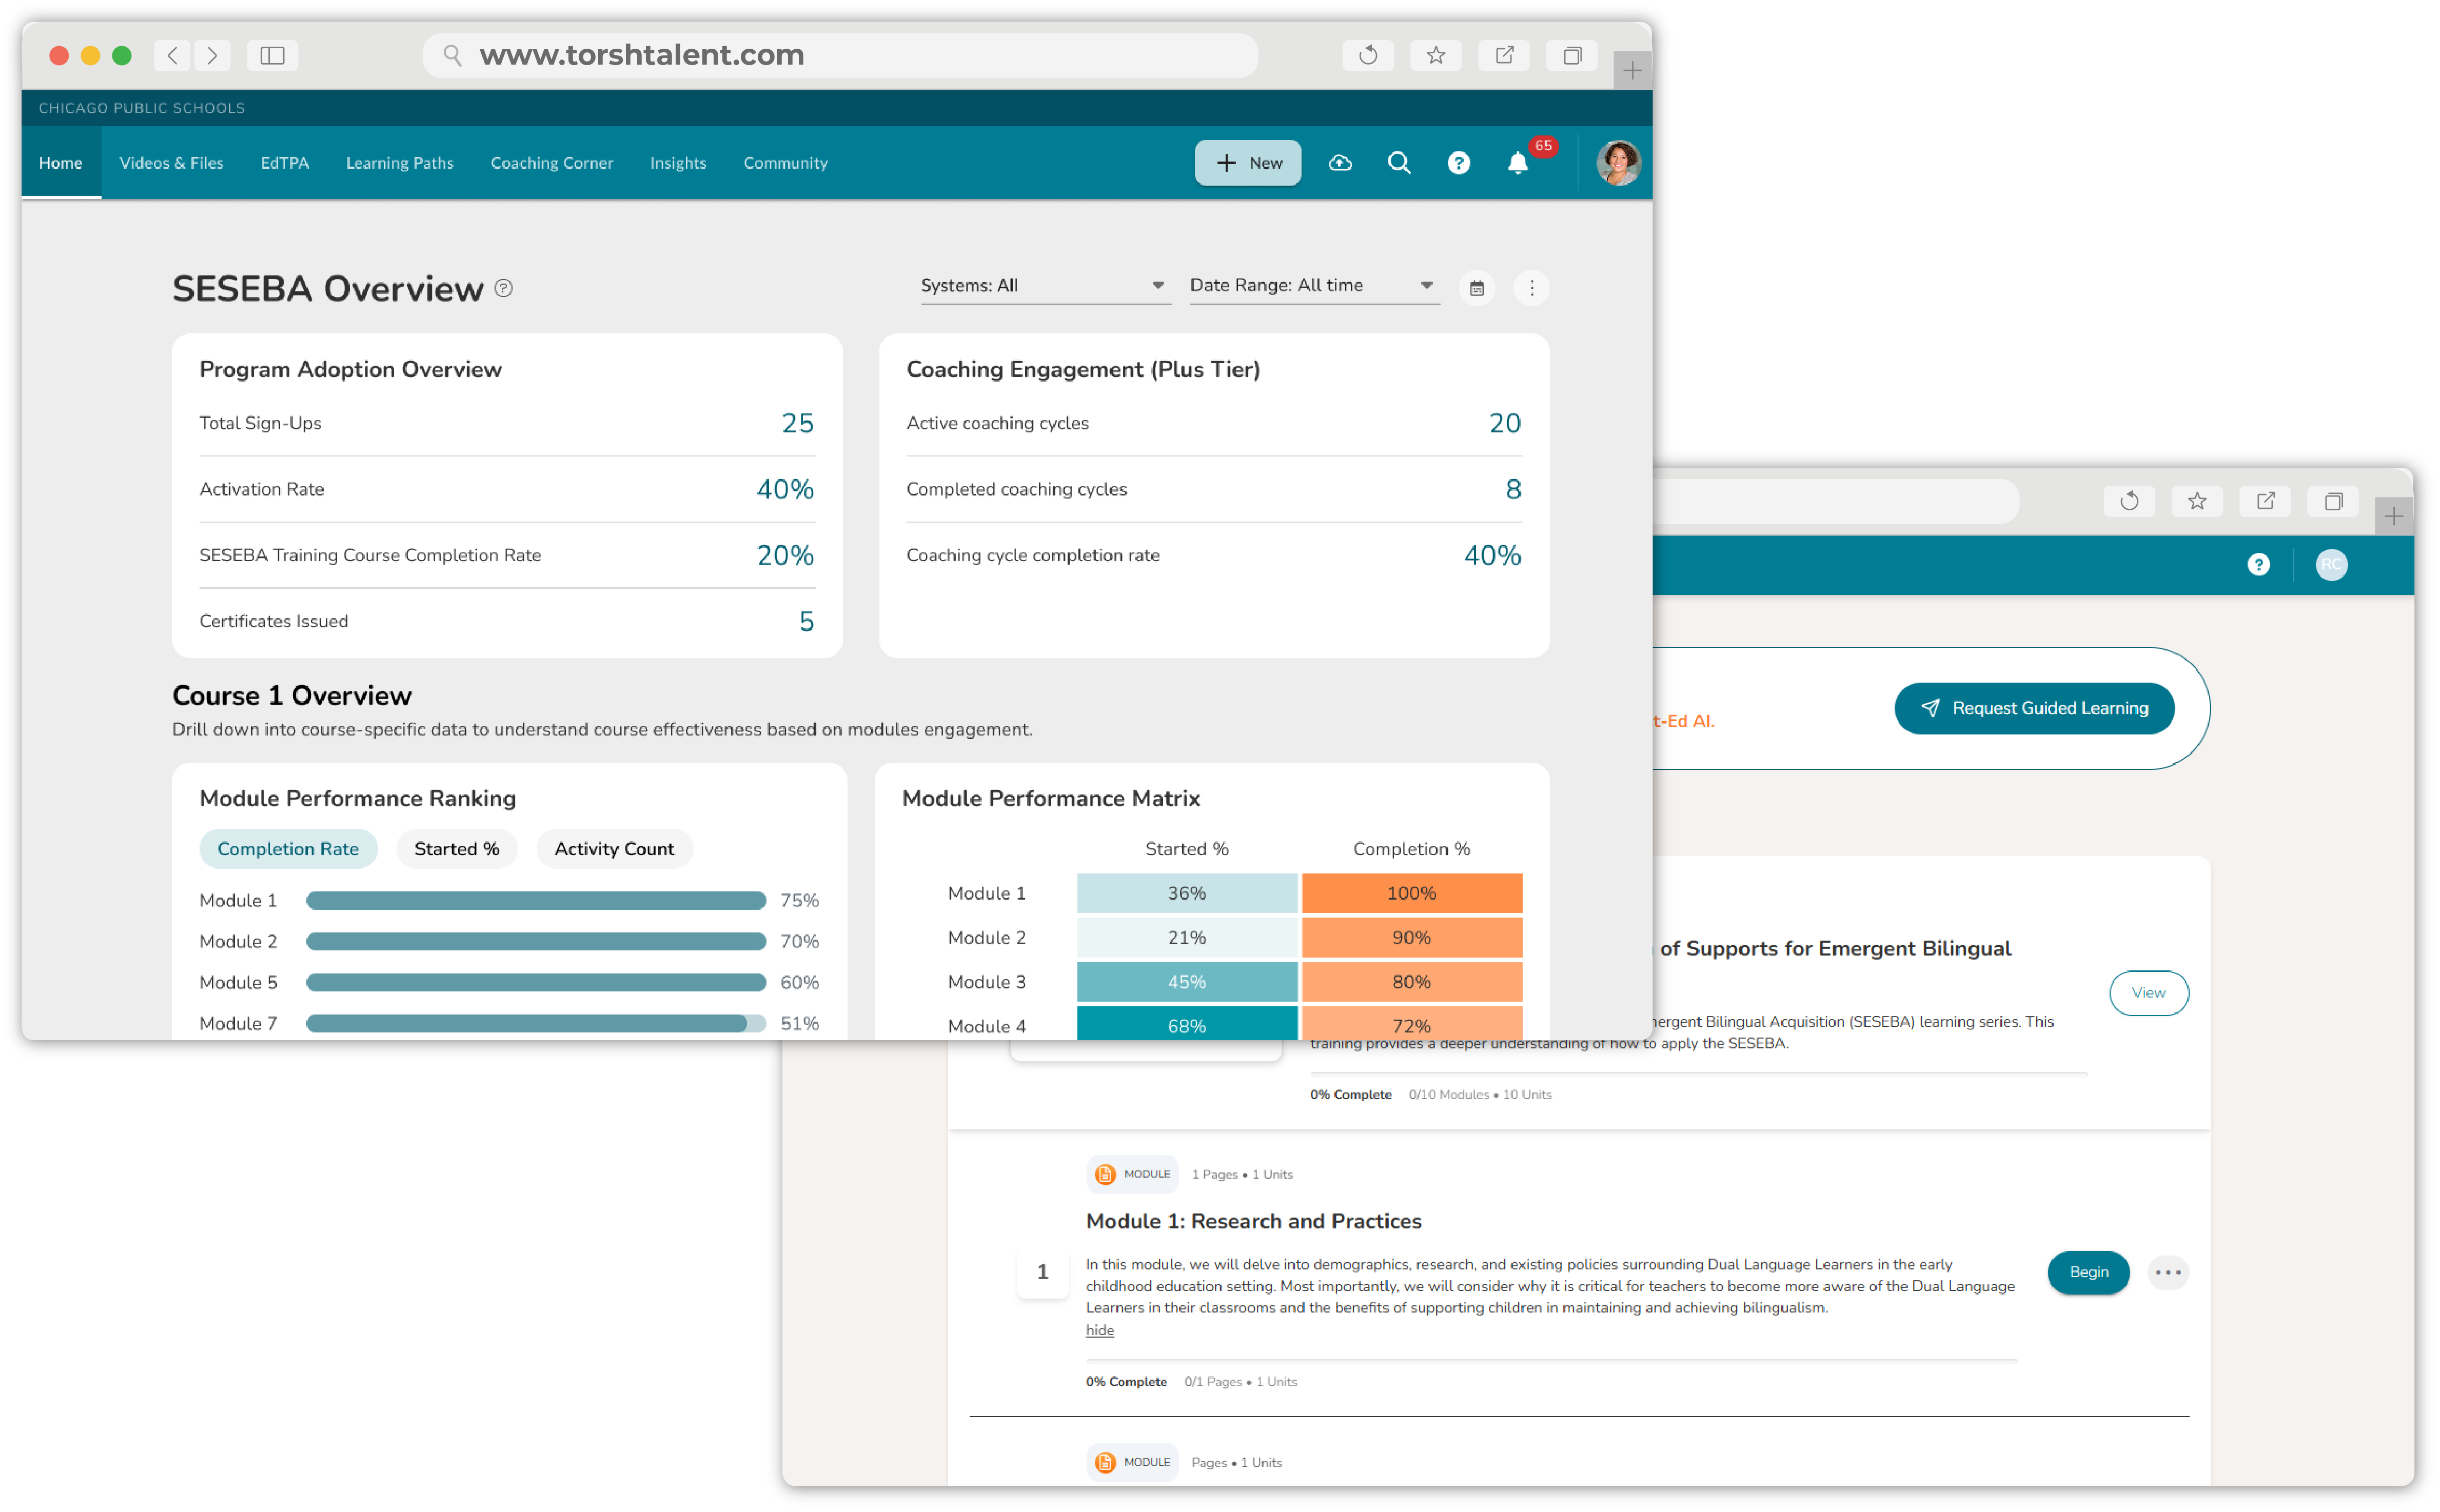Toggle the browser sidebar icon
Image resolution: width=2440 pixels, height=1512 pixels.
pyautogui.click(x=272, y=55)
